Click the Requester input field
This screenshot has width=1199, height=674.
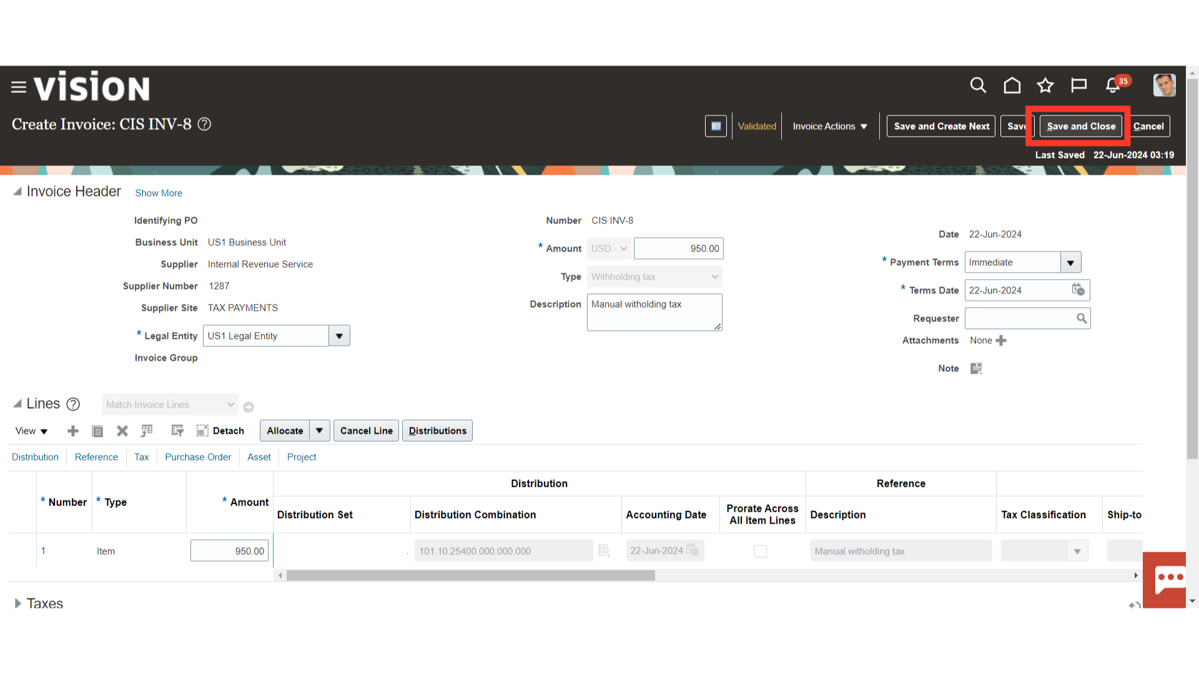click(x=1019, y=318)
